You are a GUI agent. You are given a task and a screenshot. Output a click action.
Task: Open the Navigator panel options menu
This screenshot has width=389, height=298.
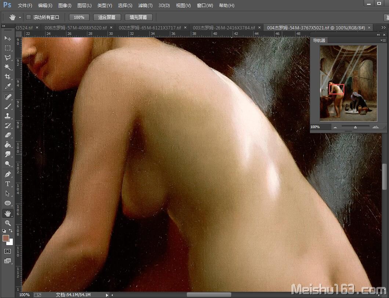click(383, 40)
